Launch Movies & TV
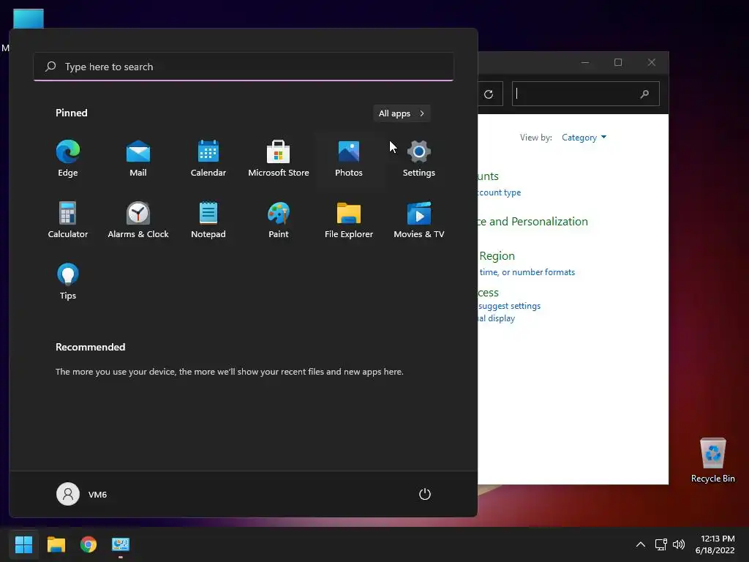Viewport: 749px width, 562px height. tap(419, 220)
